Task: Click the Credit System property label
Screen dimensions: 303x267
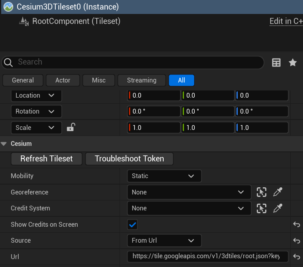Action: pos(30,208)
